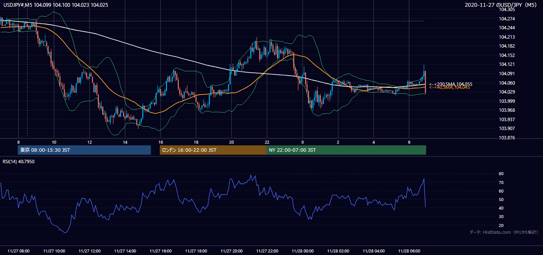
Task: Click hour tick 16 below price chart
Action: pyautogui.click(x=161, y=142)
